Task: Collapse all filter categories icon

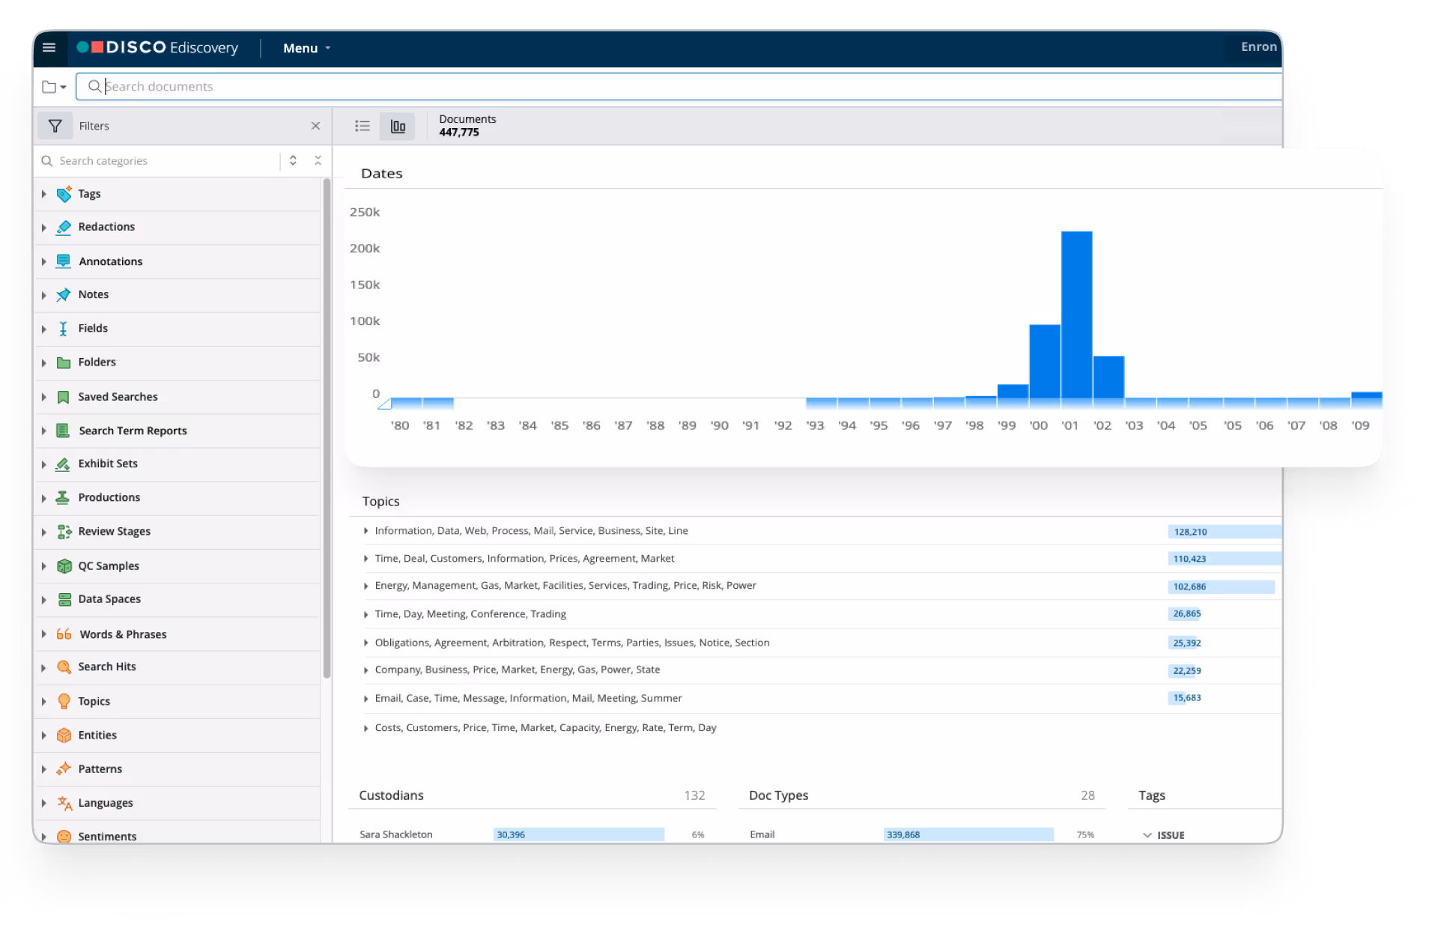Action: tap(318, 161)
